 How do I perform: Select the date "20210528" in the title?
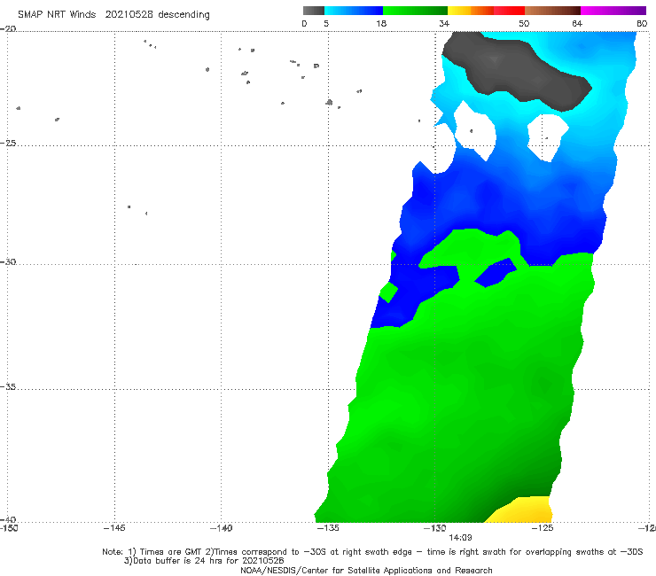pos(129,15)
